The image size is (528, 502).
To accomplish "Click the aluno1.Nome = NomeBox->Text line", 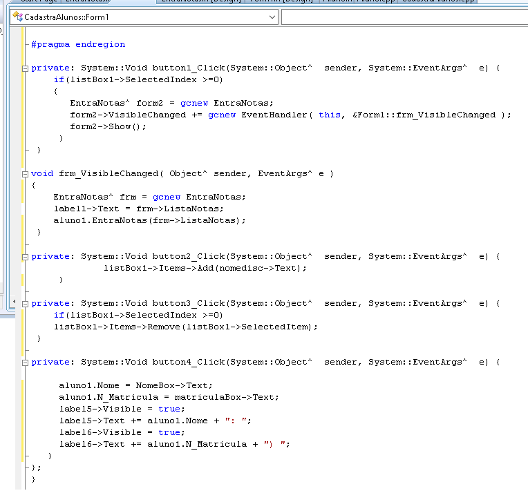I will pyautogui.click(x=136, y=385).
